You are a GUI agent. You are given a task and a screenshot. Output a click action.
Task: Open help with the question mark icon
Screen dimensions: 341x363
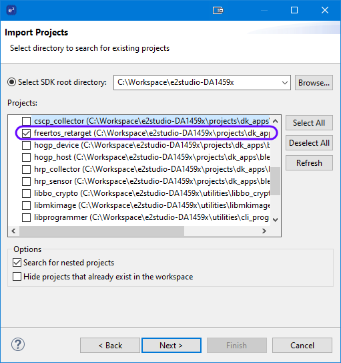[x=18, y=344]
